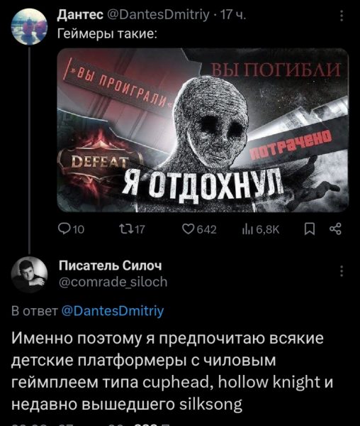Screen dimensions: 360x426
Task: Open the blue @DantesDmitriy mention link
Action: coord(113,310)
